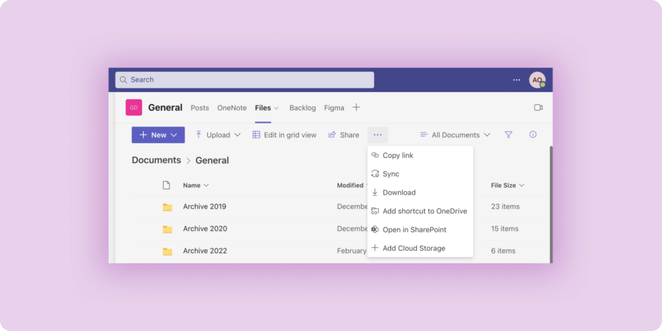Expand the New button dropdown
This screenshot has width=662, height=331.
(158, 135)
